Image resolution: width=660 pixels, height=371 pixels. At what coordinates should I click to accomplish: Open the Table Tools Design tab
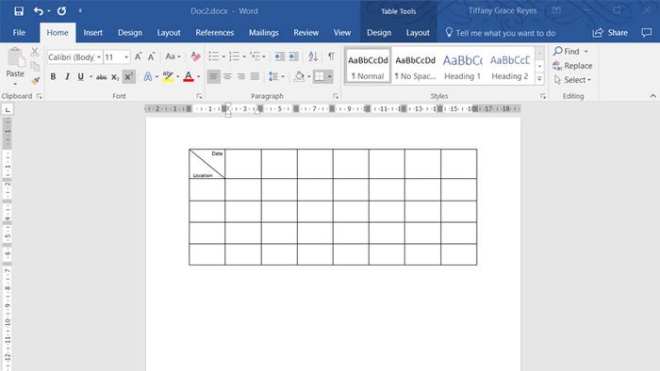click(379, 33)
